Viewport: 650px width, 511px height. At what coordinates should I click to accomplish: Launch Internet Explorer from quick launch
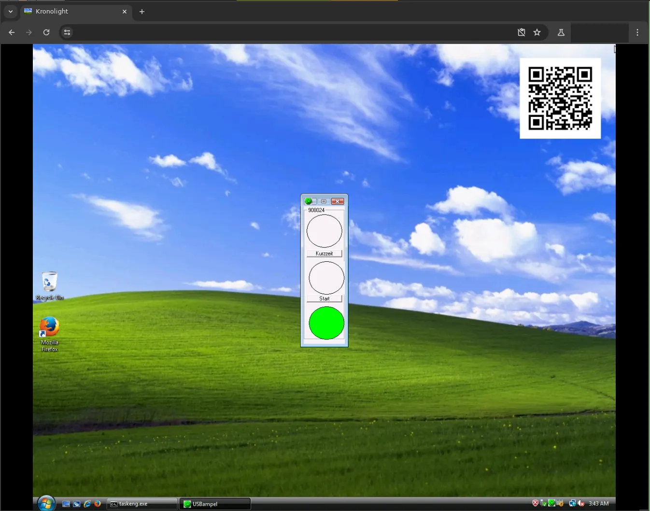(x=87, y=504)
